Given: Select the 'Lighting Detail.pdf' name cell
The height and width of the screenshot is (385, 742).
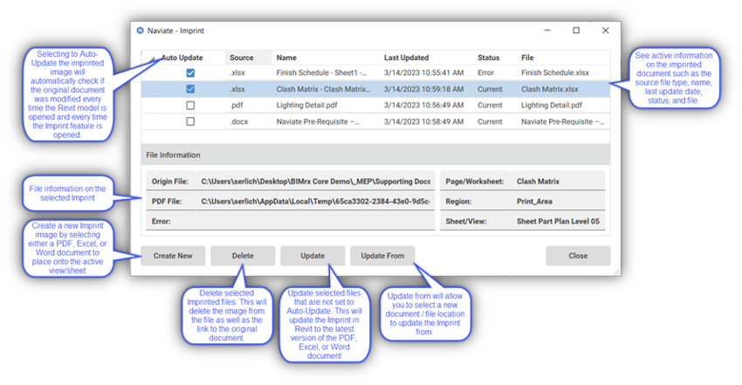Looking at the screenshot, I should [x=306, y=106].
